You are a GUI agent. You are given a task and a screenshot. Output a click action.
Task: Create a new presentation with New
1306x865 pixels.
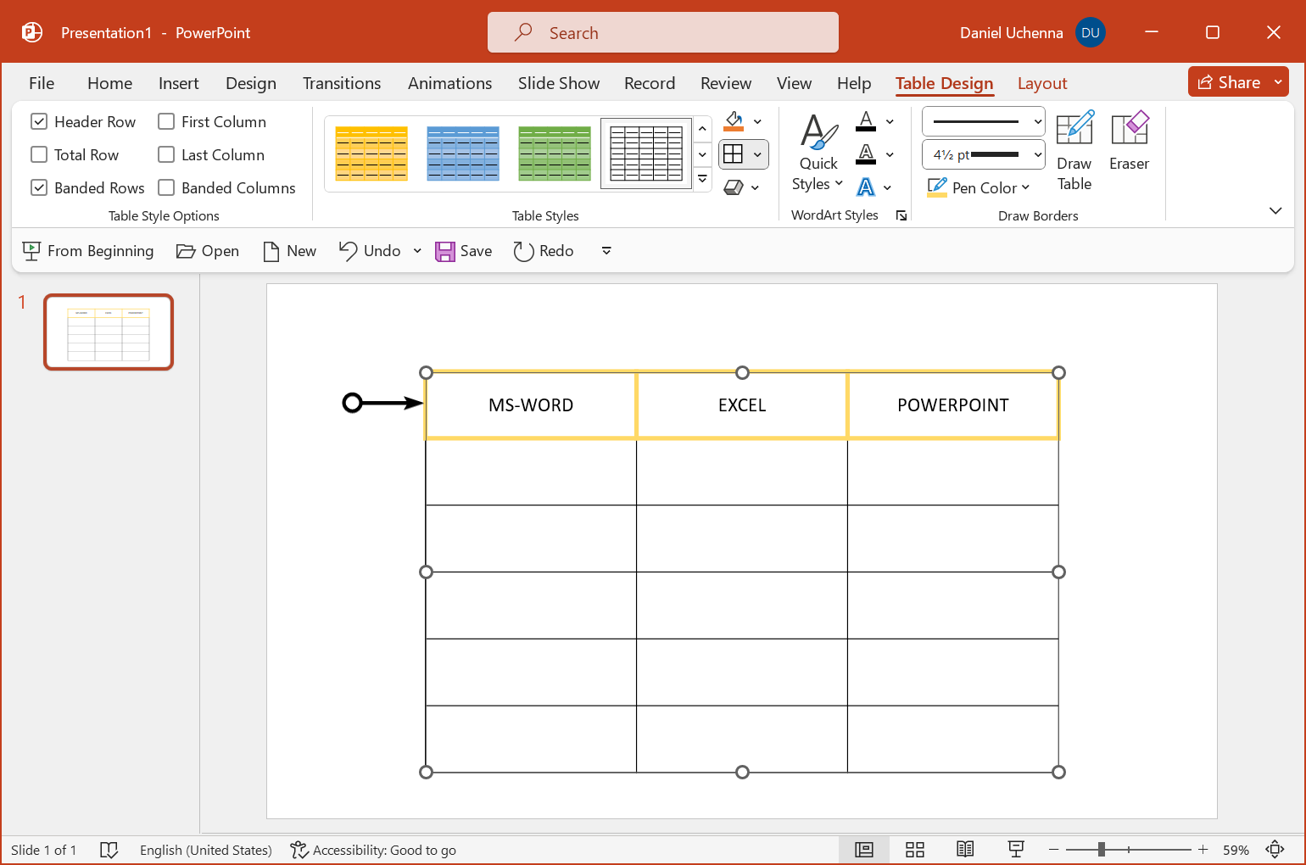(289, 250)
